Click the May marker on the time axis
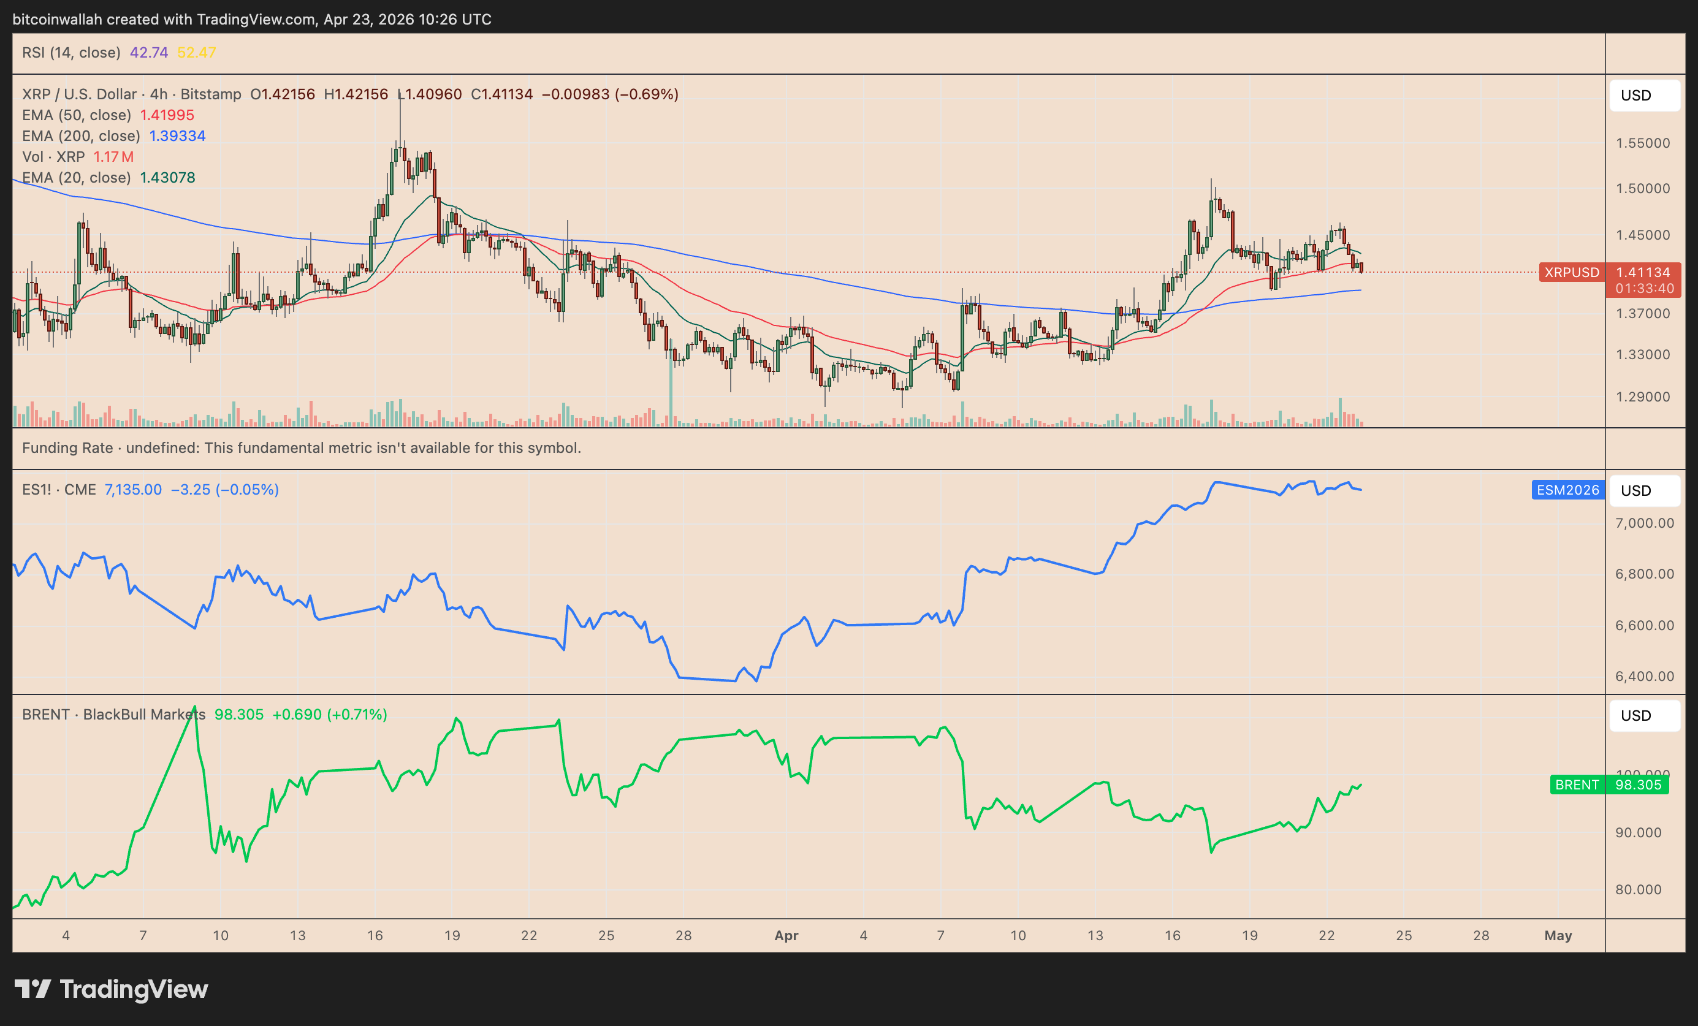Viewport: 1698px width, 1026px height. [x=1558, y=936]
